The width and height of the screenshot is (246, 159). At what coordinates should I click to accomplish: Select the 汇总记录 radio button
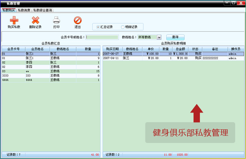pos(98,27)
